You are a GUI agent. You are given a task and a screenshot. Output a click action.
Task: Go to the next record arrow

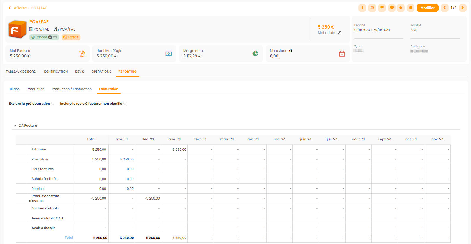point(462,8)
